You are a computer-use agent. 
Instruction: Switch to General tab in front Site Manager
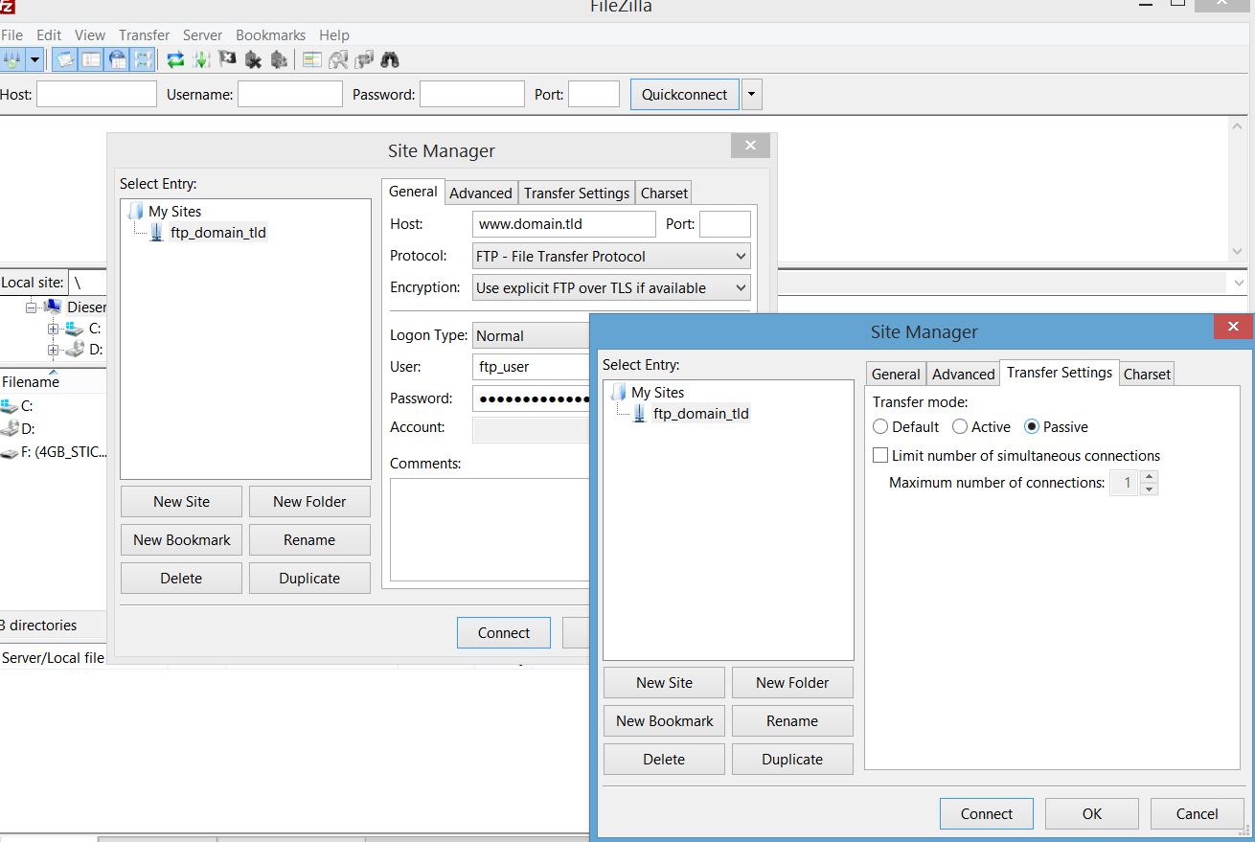tap(896, 375)
